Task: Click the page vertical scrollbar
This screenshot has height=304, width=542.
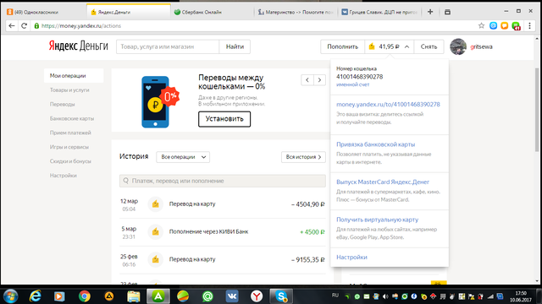Action: click(x=537, y=110)
